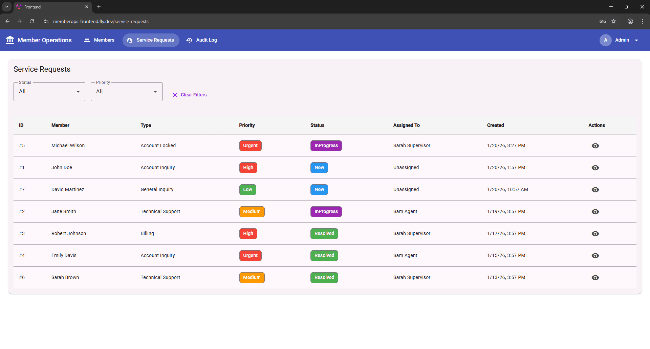This screenshot has height=349, width=650.
Task: Show details of Sarah Brown's Technical Support request
Action: click(595, 278)
